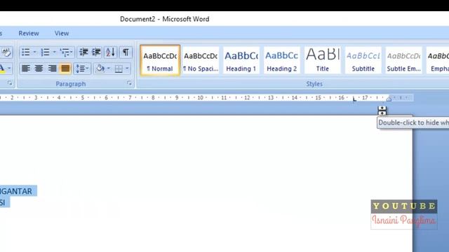Toggle Show/Hide paragraph marks

(126, 52)
